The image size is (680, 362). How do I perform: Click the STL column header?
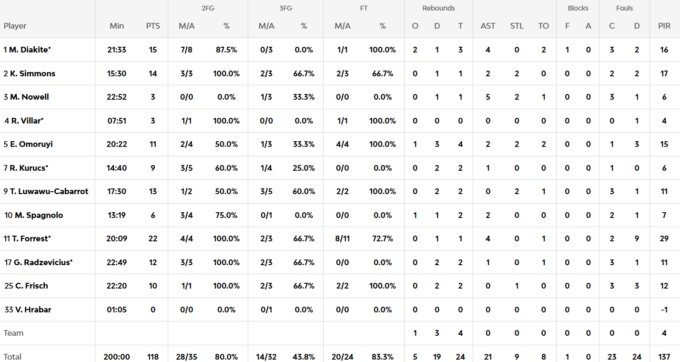[517, 26]
